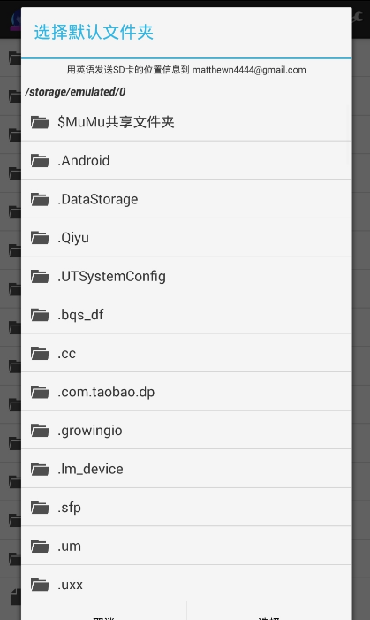Click the folder icon next to .Android

40,161
